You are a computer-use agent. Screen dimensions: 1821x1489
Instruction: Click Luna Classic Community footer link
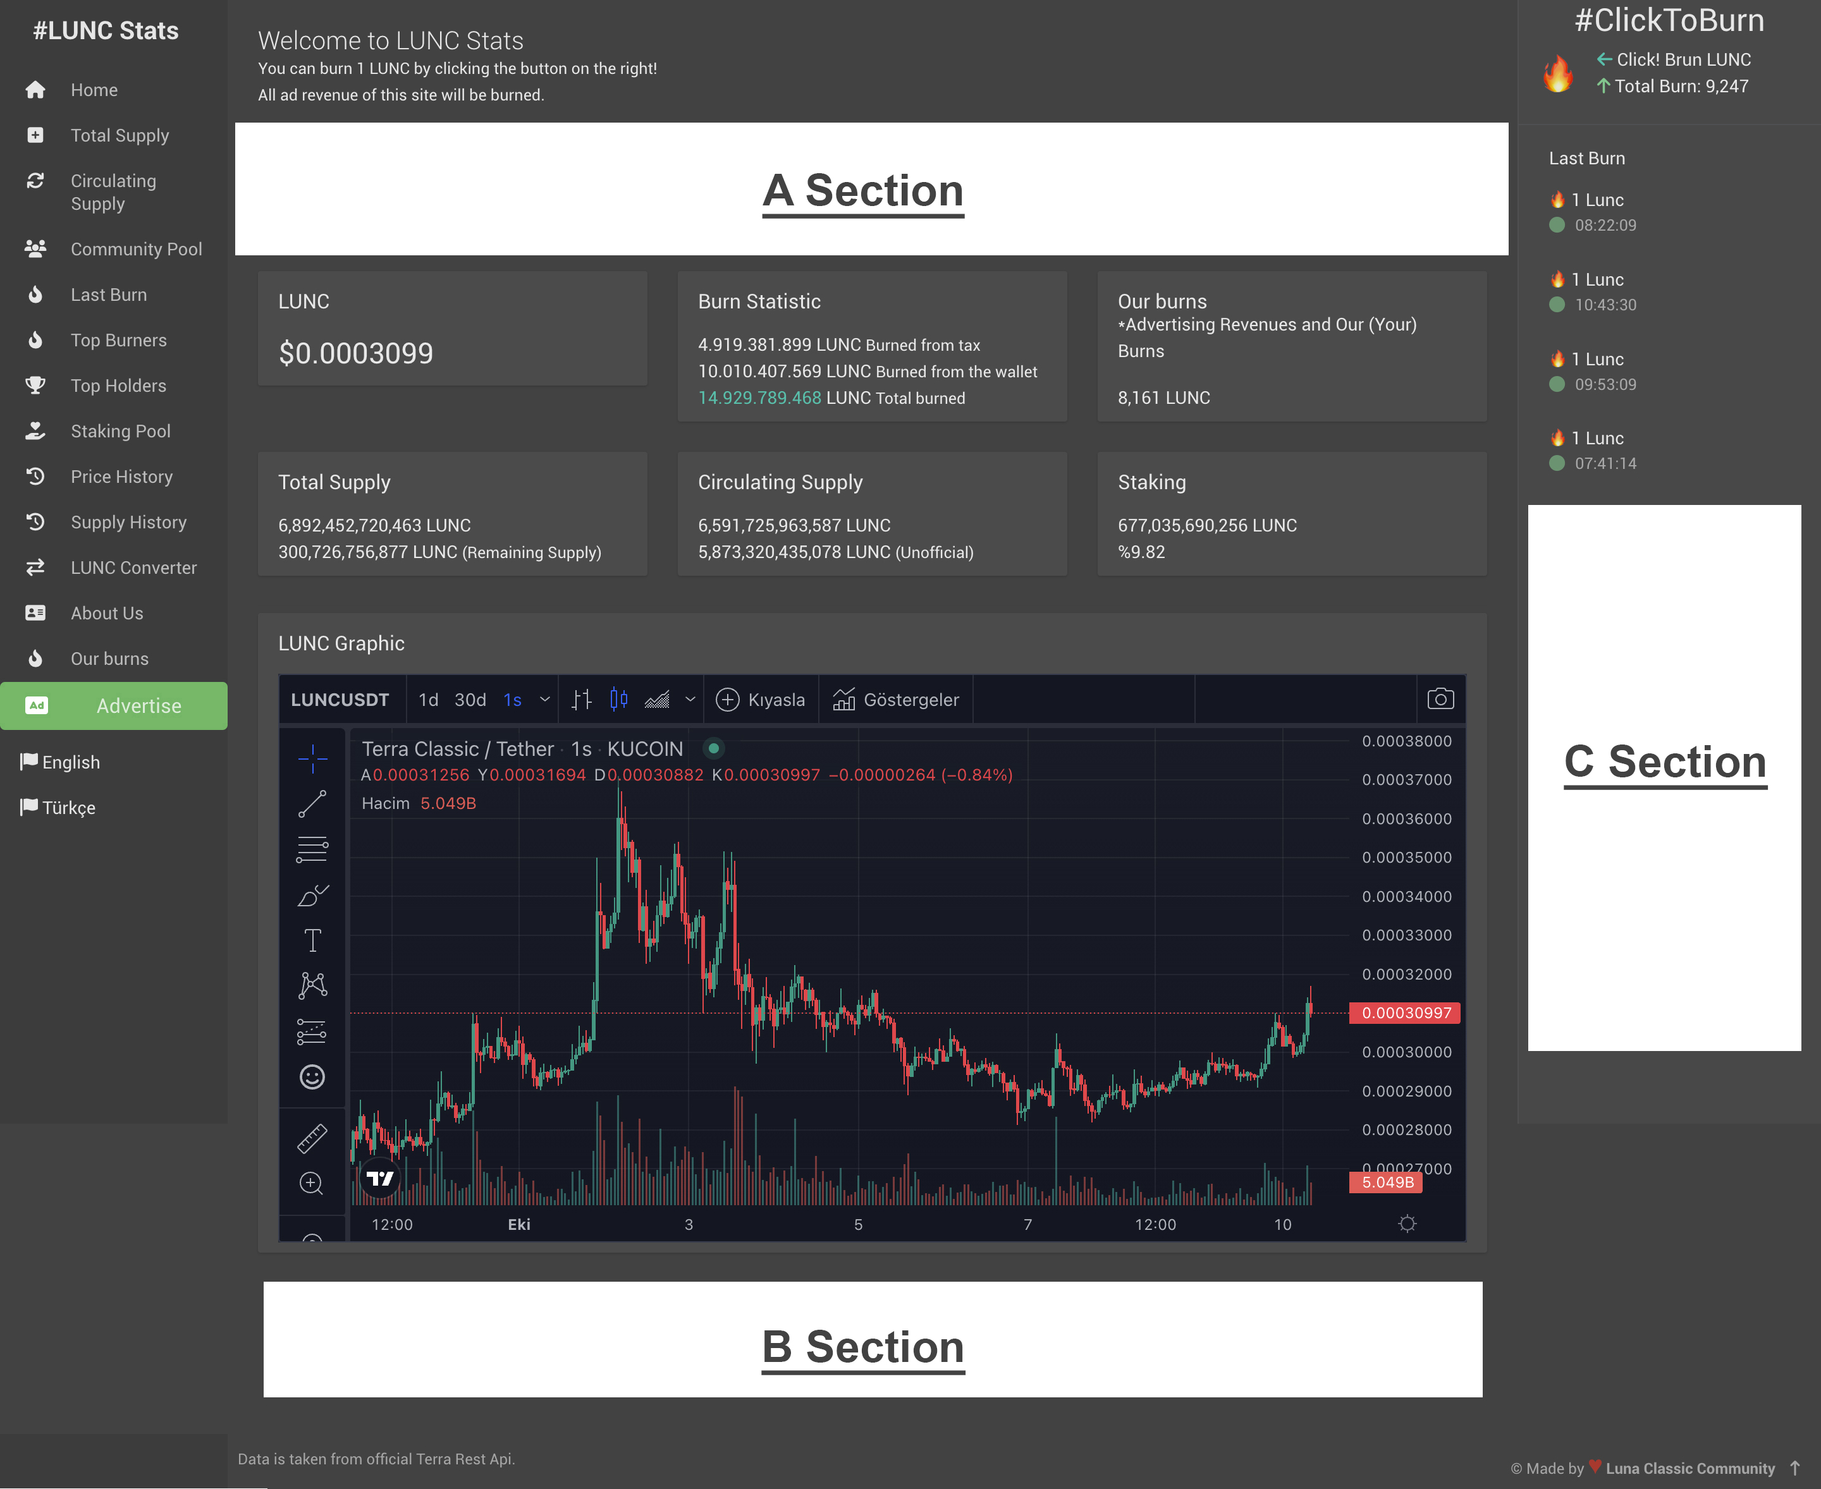pyautogui.click(x=1689, y=1468)
